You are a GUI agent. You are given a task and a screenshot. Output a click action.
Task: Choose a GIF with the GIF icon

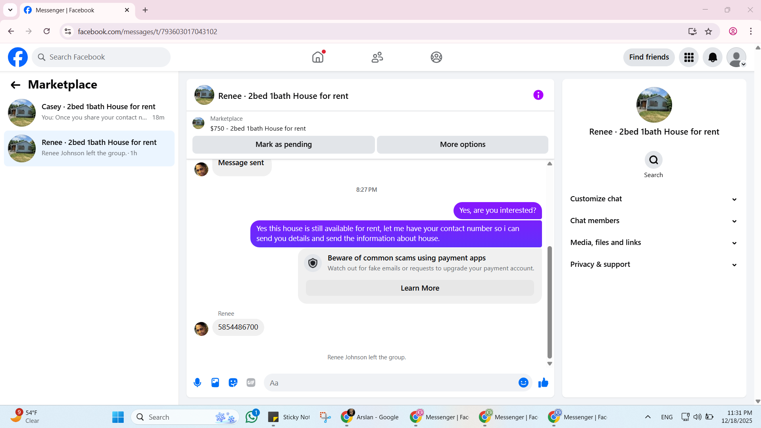[251, 383]
